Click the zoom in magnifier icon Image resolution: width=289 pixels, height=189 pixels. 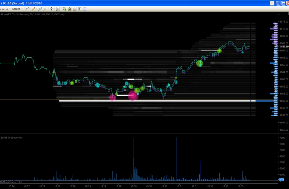tap(40, 9)
